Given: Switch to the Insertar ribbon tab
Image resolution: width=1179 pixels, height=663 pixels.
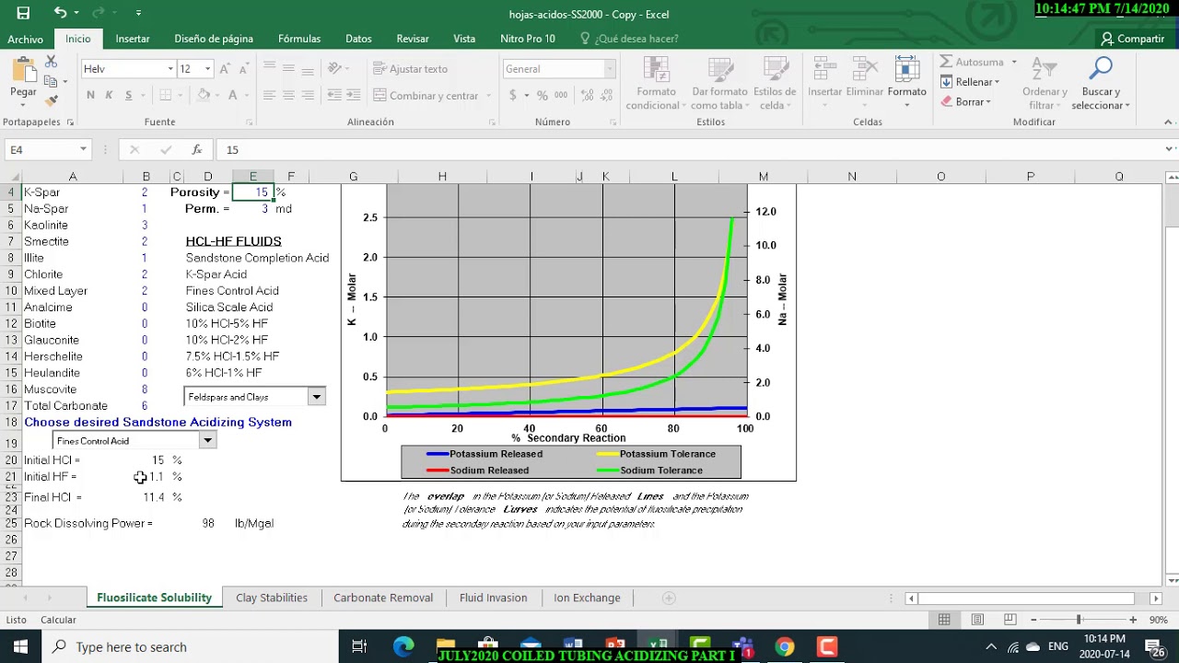Looking at the screenshot, I should pos(133,39).
